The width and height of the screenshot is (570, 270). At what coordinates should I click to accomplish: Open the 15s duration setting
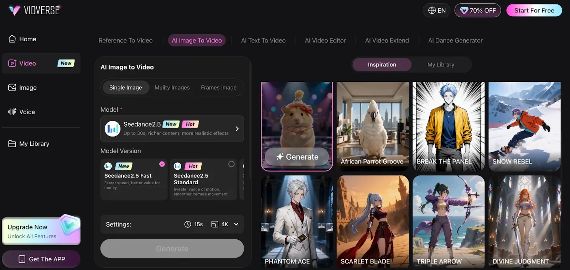pyautogui.click(x=194, y=224)
